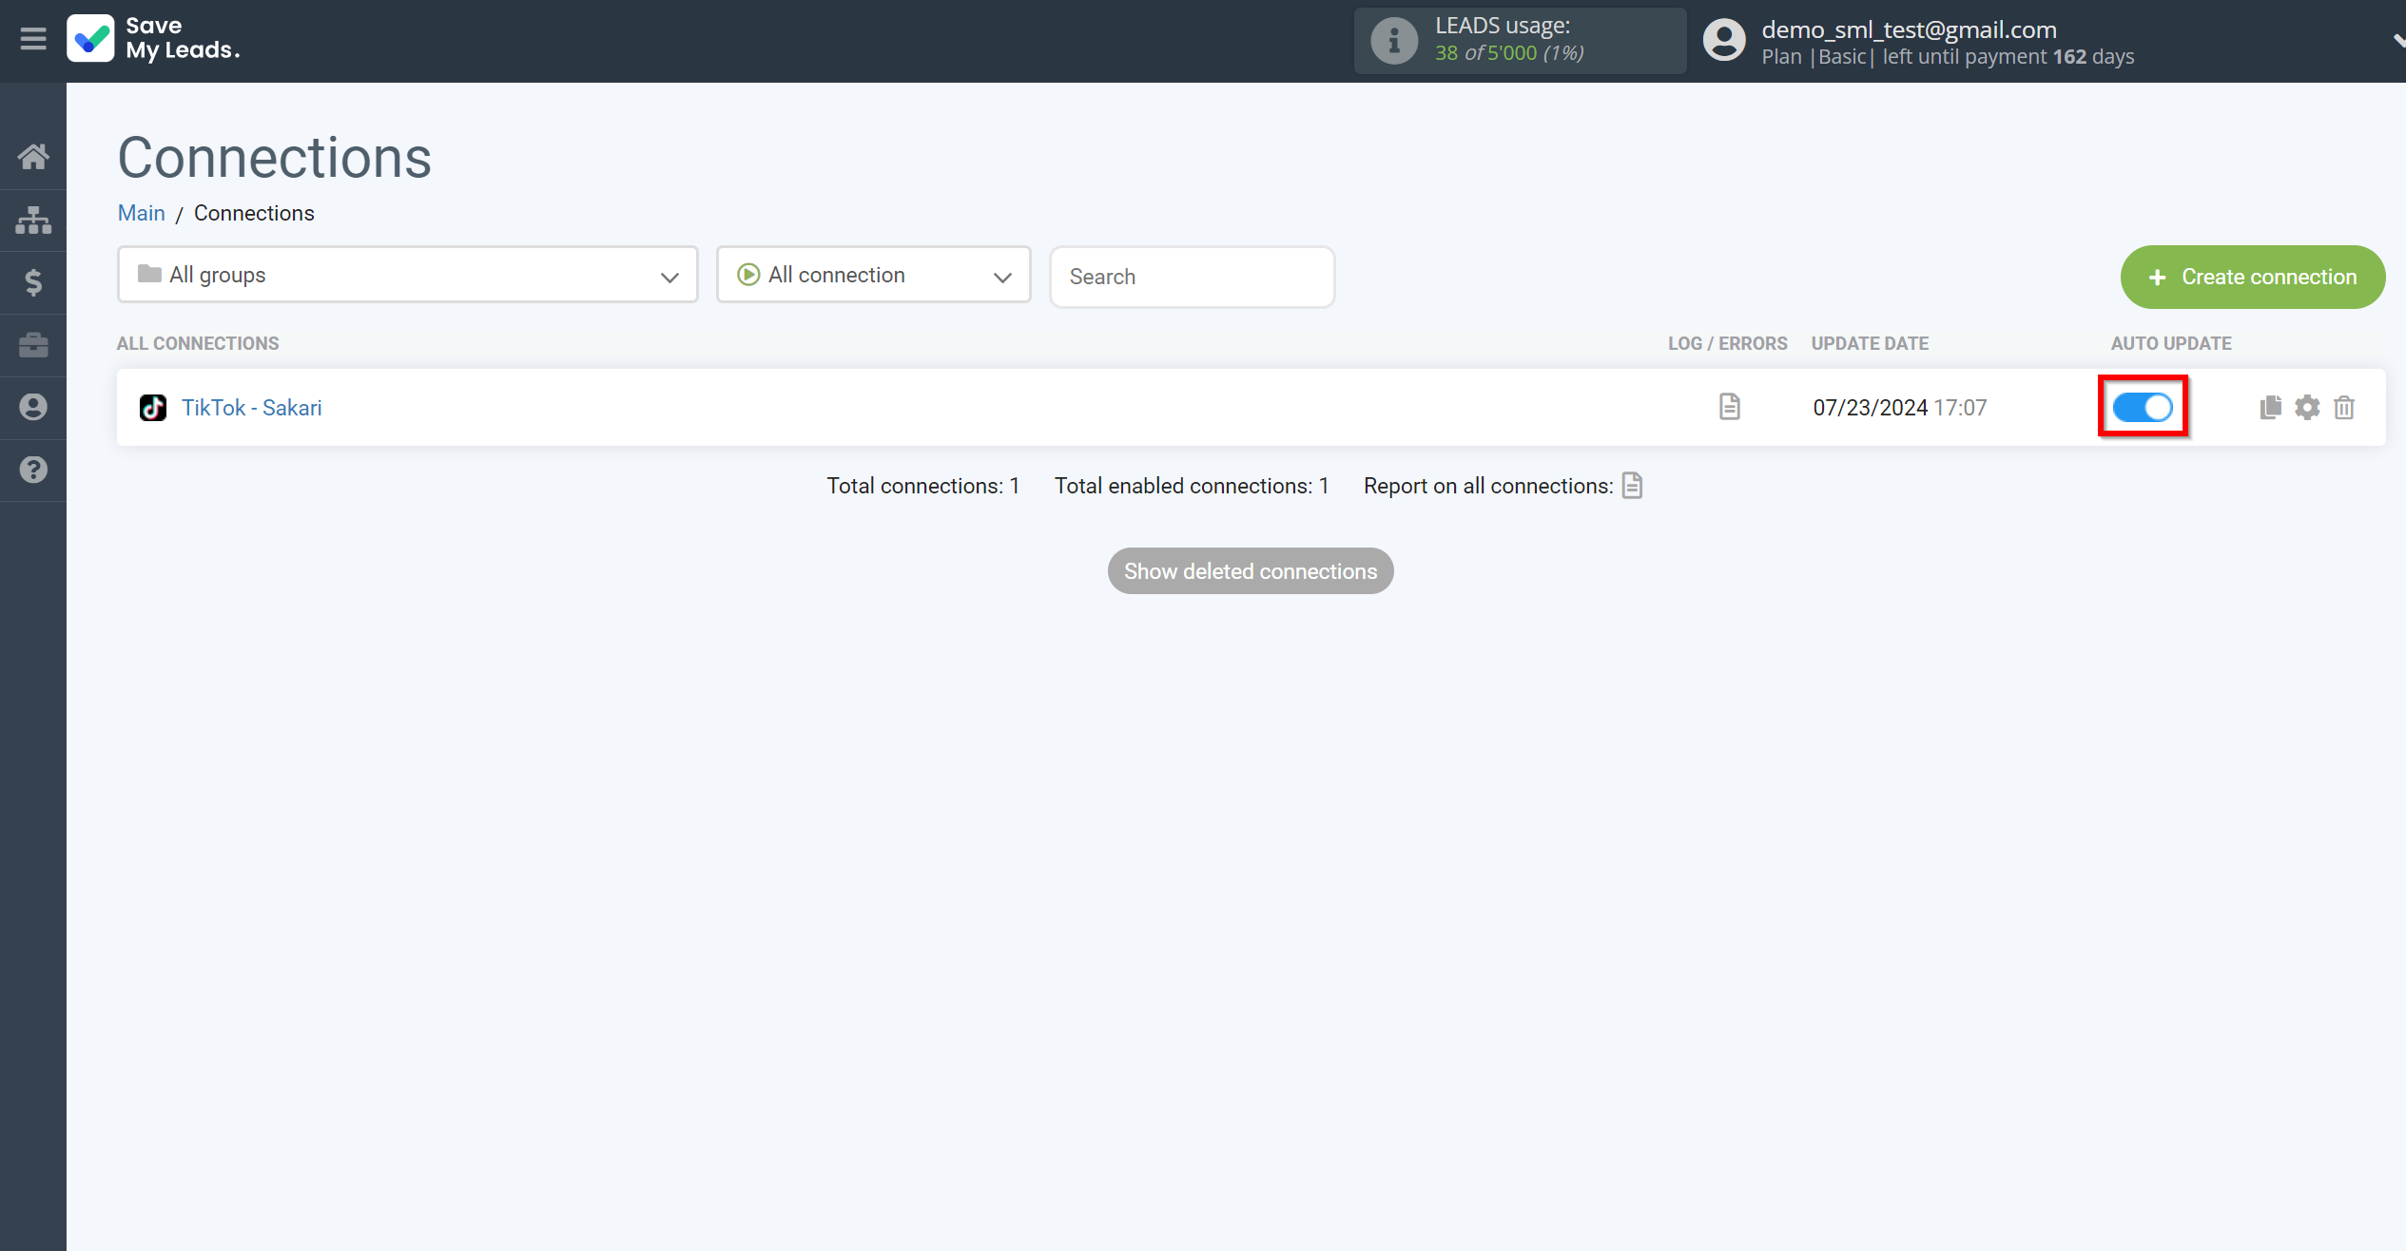Expand the All connection dropdown
The height and width of the screenshot is (1251, 2406).
[x=875, y=276]
